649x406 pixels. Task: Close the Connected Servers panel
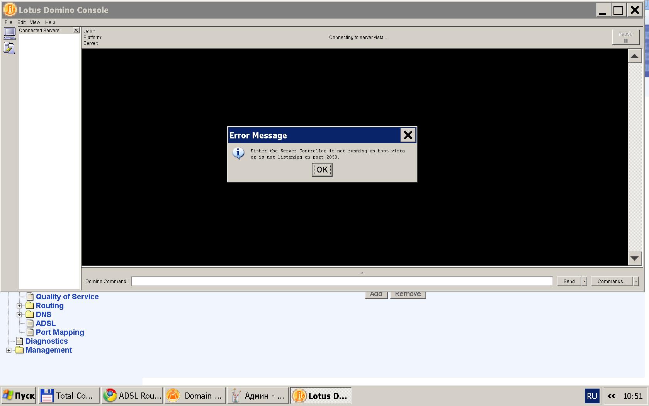[x=76, y=30]
